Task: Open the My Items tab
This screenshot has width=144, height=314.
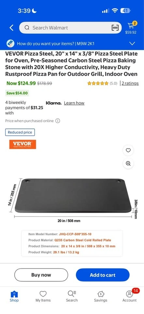Action: [43, 296]
